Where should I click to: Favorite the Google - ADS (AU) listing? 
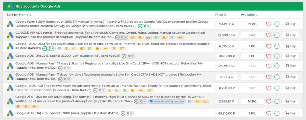(x=269, y=88)
